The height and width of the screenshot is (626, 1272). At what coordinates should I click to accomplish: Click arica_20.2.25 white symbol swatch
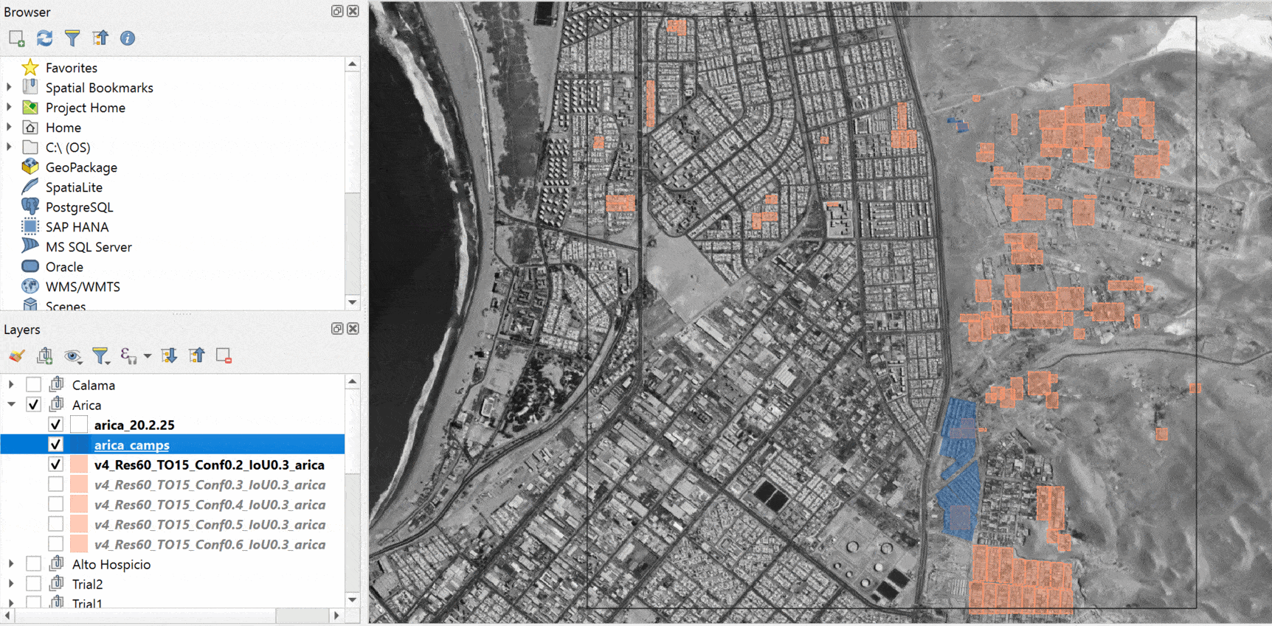(80, 425)
